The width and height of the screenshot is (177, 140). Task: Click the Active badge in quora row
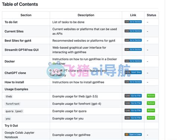pos(151,110)
